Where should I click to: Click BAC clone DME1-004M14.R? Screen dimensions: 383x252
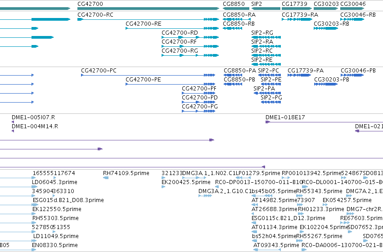(13, 131)
